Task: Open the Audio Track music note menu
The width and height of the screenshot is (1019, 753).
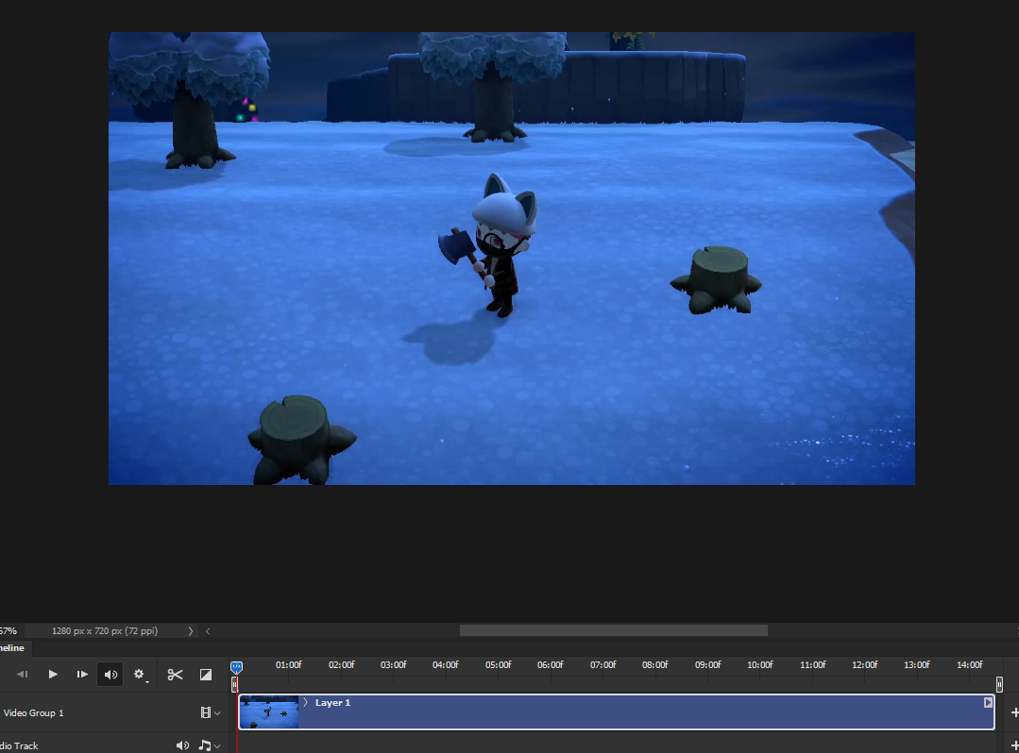Action: coord(209,745)
